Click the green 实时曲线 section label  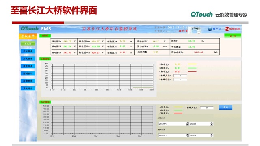(x=45, y=59)
